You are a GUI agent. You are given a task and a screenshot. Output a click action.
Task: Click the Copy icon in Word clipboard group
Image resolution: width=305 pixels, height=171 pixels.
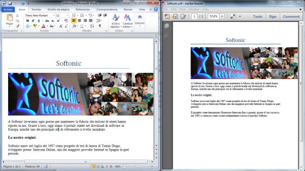click(17, 21)
